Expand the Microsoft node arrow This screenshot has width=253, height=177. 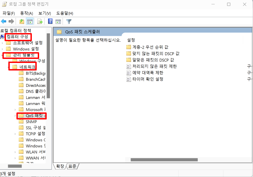click(x=15, y=110)
